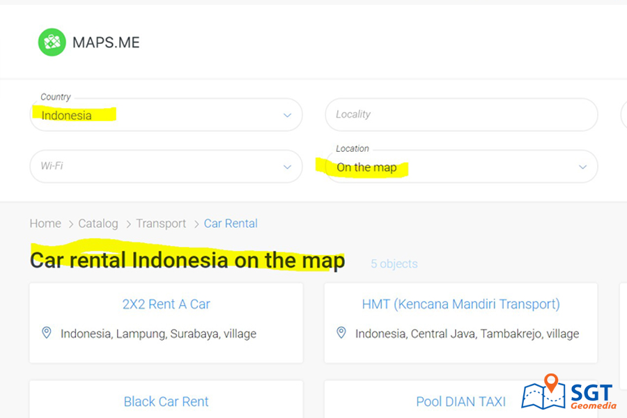The image size is (627, 418).
Task: Click address Indonesia, Lampung, Surabaya, village
Action: click(x=158, y=334)
